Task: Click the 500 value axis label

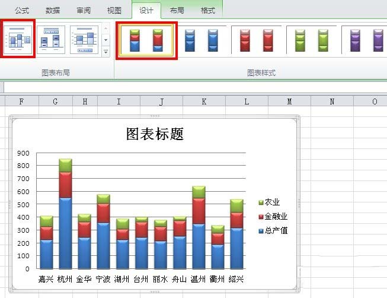Action: pyautogui.click(x=24, y=205)
